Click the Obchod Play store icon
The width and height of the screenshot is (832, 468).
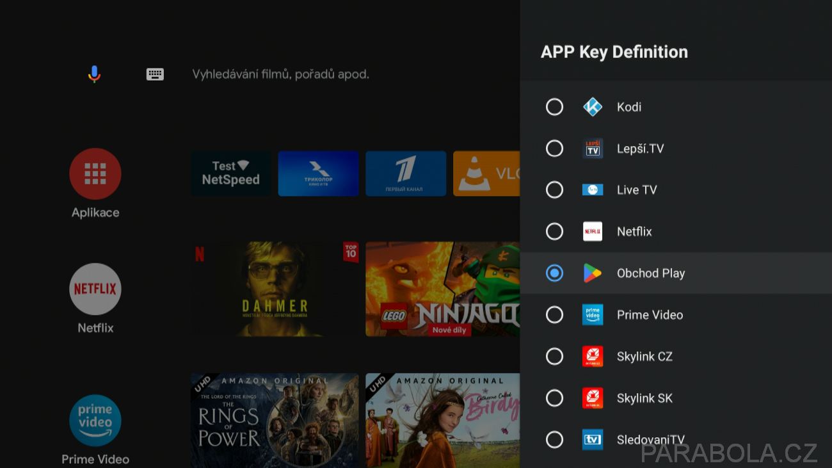593,273
